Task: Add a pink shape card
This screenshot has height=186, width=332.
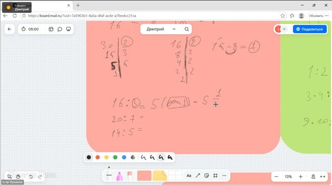Action: click(144, 176)
